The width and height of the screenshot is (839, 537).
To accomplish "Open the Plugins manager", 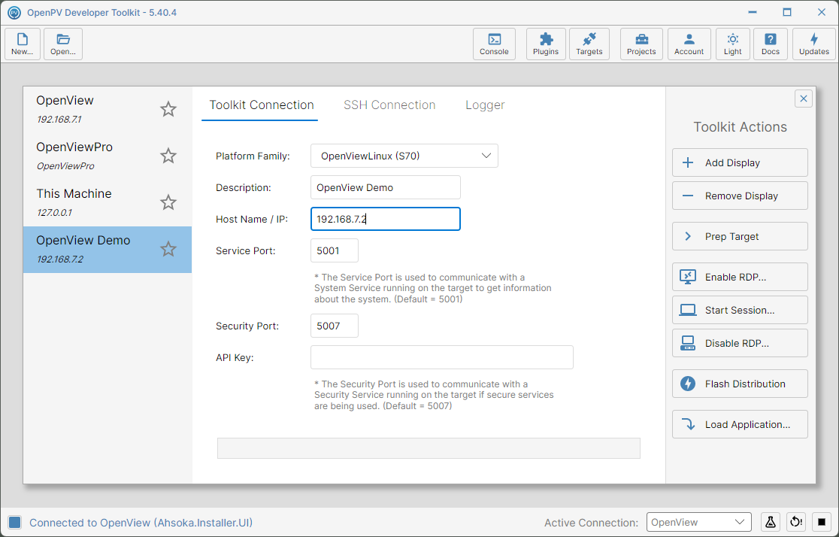I will [x=546, y=44].
